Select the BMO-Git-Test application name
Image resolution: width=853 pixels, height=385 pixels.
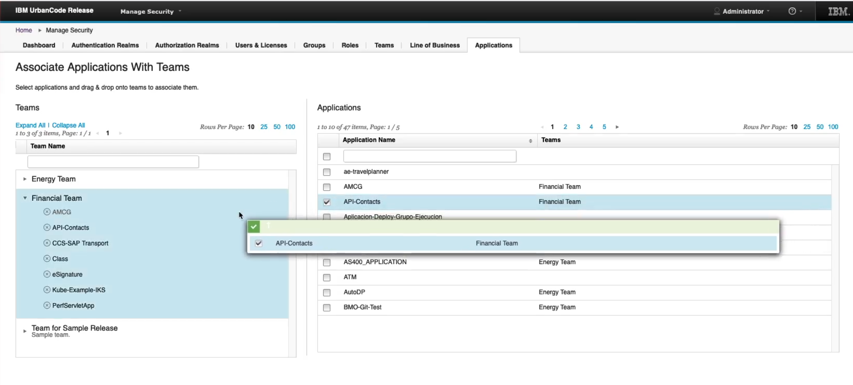click(x=362, y=307)
